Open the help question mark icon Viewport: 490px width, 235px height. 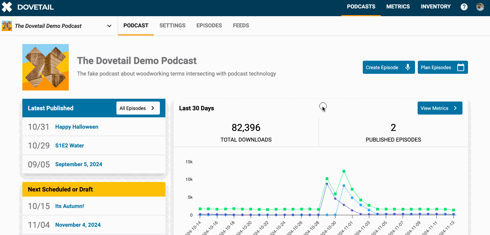(x=464, y=7)
